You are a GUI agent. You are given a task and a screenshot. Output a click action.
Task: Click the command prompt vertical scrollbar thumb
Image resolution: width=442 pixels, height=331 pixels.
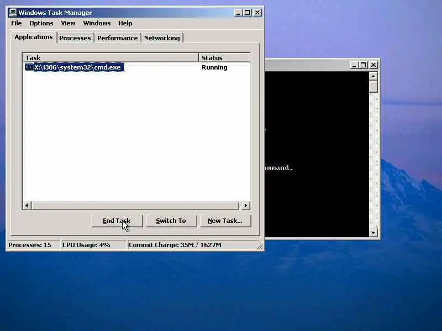tap(373, 87)
